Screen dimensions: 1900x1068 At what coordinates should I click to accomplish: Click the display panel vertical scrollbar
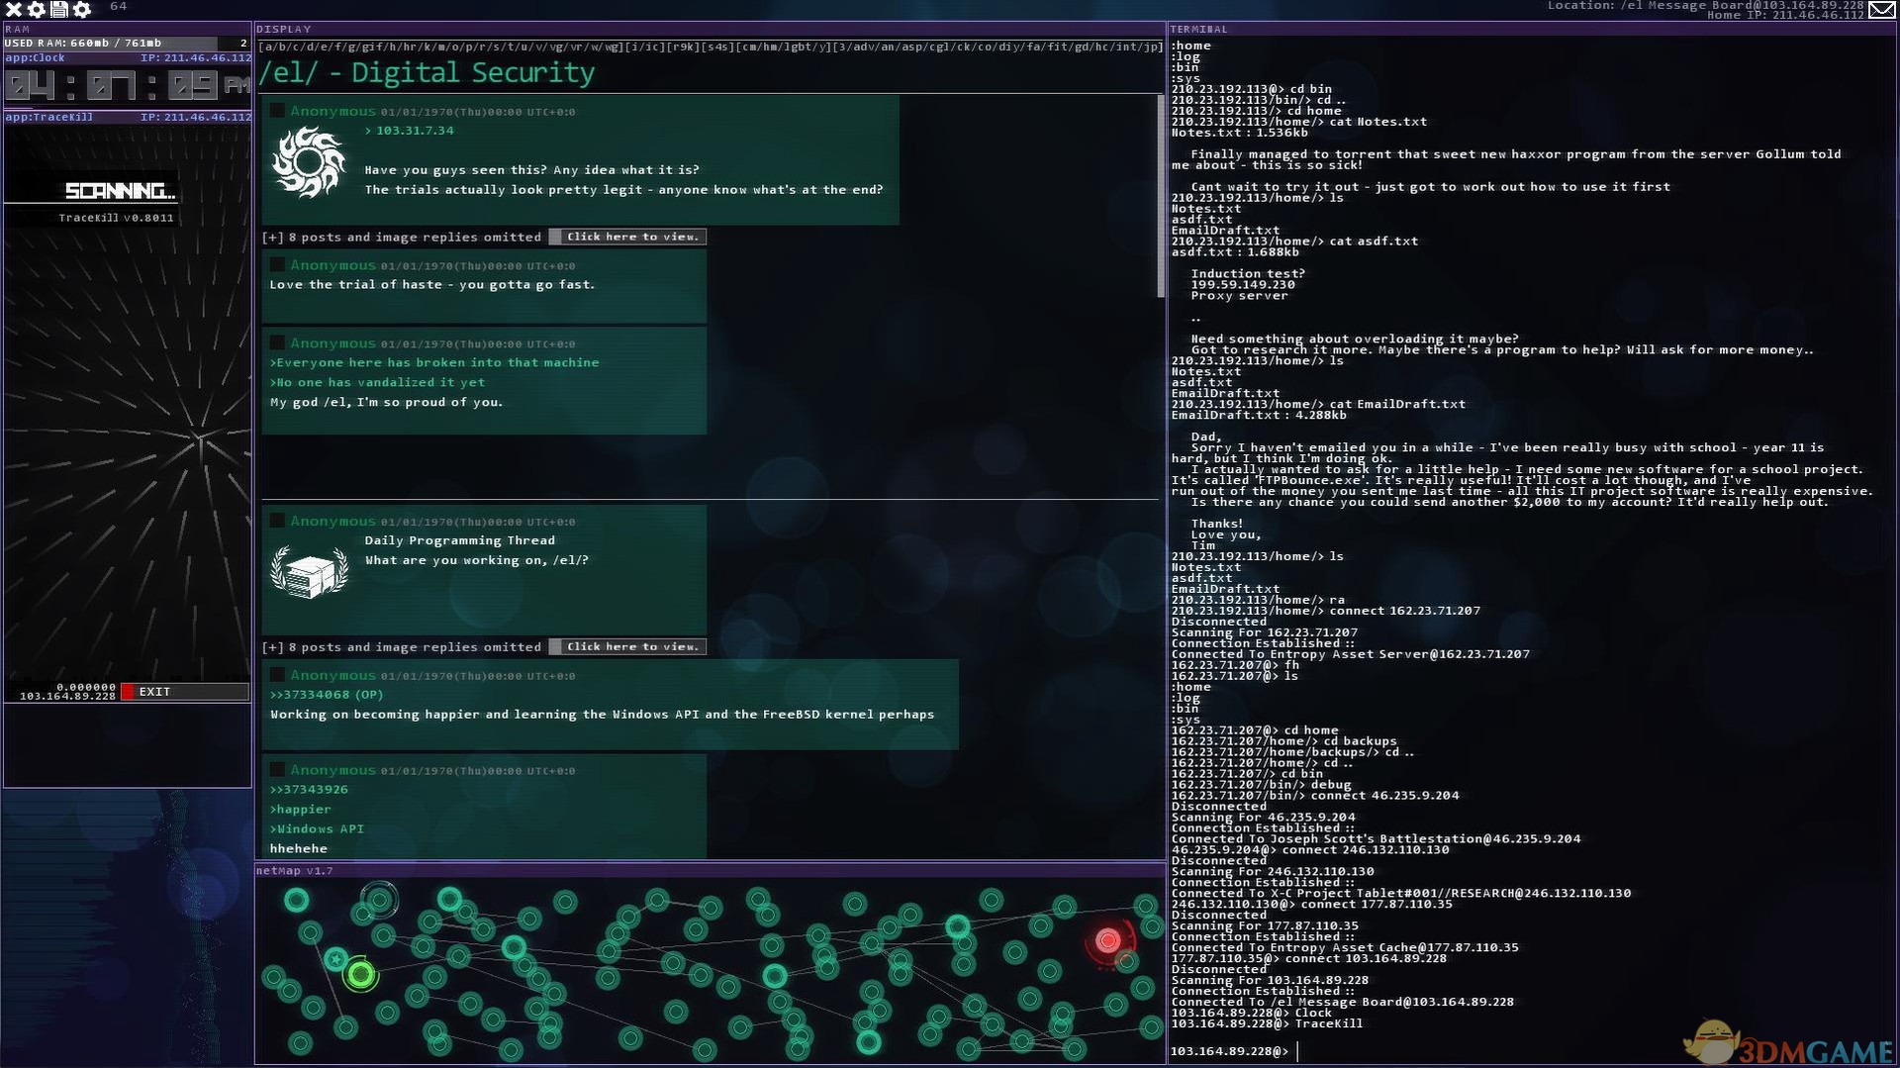point(1161,196)
